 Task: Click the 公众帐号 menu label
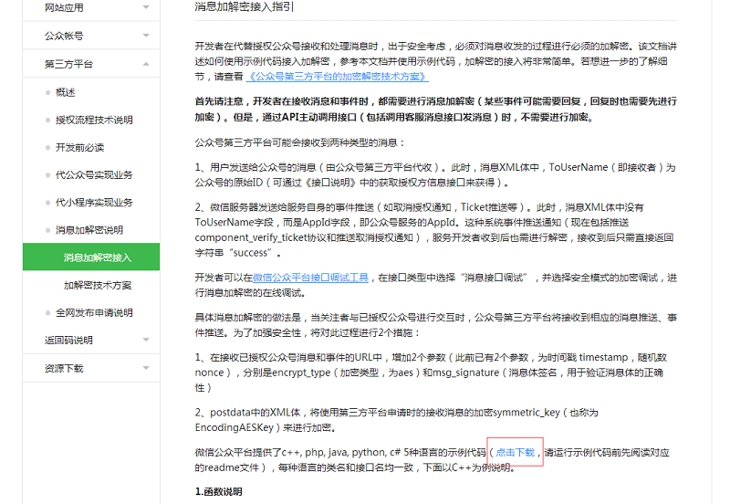pos(64,36)
